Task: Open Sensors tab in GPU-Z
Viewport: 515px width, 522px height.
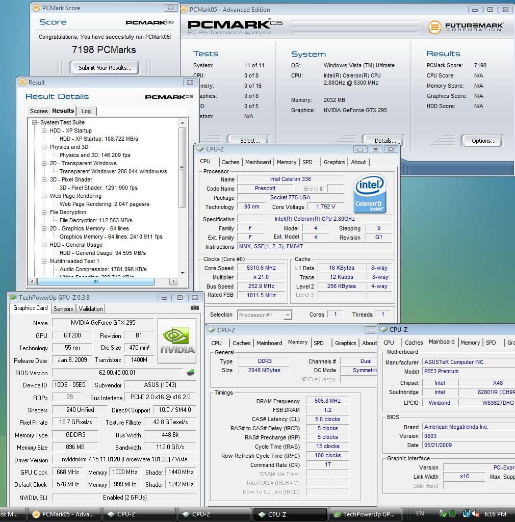Action: (63, 309)
